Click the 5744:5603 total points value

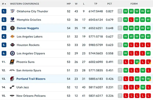(x=96, y=53)
